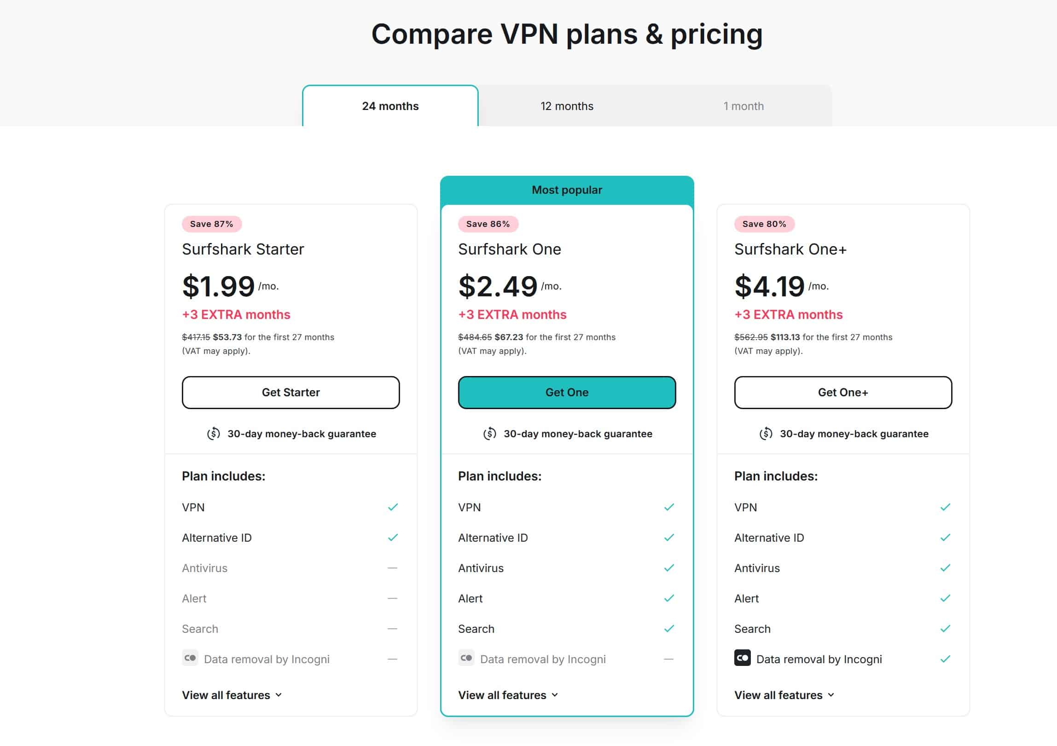Screen dimensions: 1057x746
Task: Click the money-back guarantee icon under Get Starter
Action: pos(215,433)
